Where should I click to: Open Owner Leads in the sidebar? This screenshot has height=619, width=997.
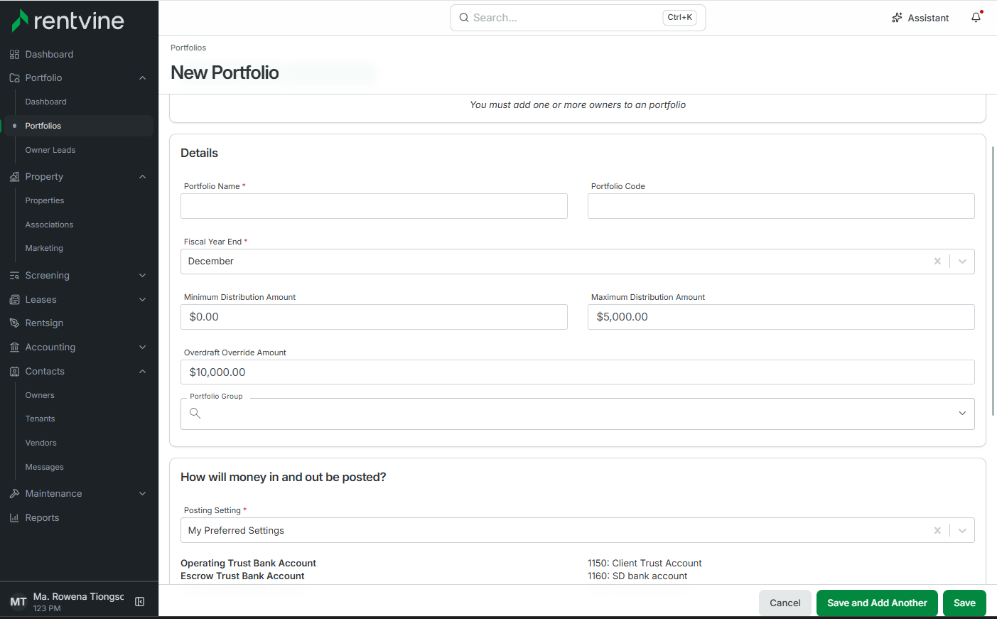tap(50, 150)
